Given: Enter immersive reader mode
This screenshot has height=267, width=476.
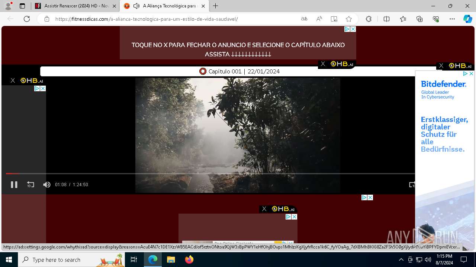Looking at the screenshot, I should click(x=334, y=19).
